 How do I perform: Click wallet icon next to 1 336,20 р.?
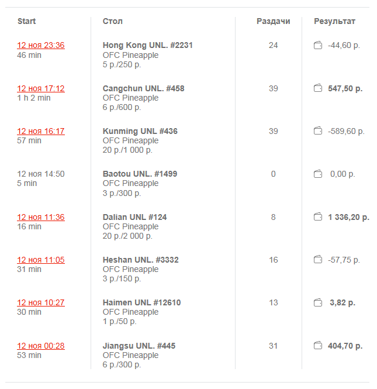(x=318, y=217)
